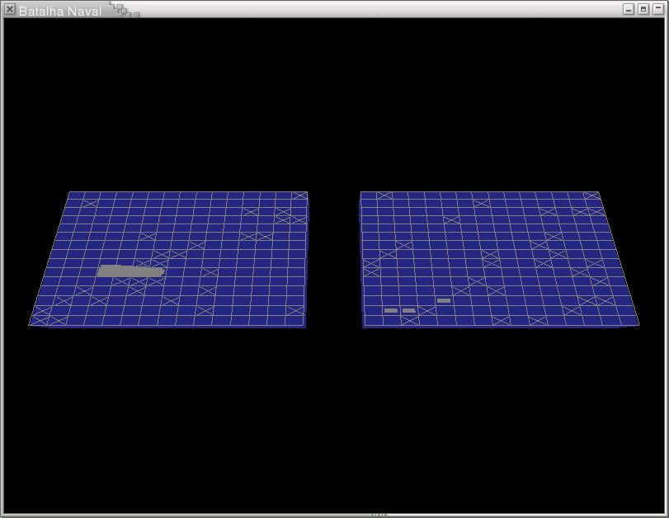The image size is (669, 518).
Task: Click the X-marked top-right corner cell, right board
Action: tap(591, 195)
